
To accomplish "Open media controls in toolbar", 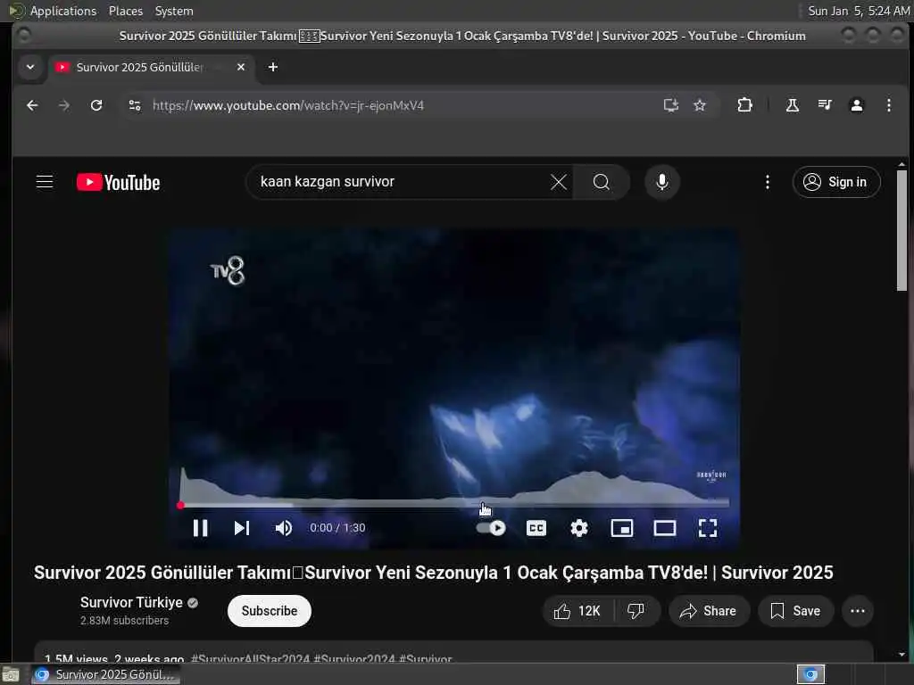I will [824, 105].
